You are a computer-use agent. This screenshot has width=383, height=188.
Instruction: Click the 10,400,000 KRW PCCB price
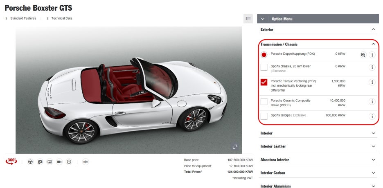338,103
